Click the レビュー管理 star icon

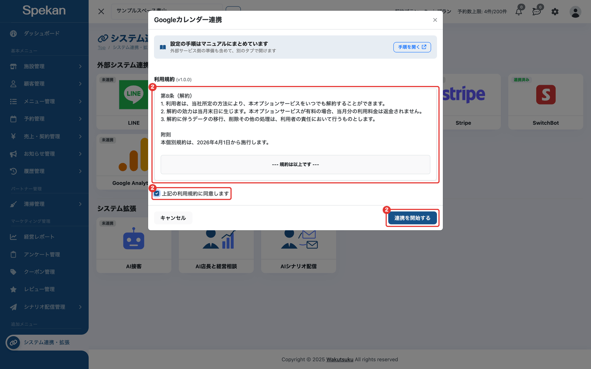coord(13,289)
